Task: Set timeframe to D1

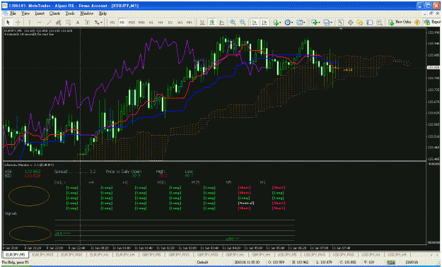Action: point(170,23)
